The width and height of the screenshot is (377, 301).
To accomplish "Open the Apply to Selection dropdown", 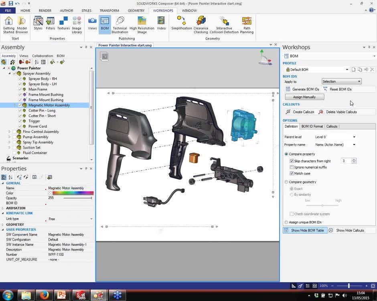I will [341, 81].
